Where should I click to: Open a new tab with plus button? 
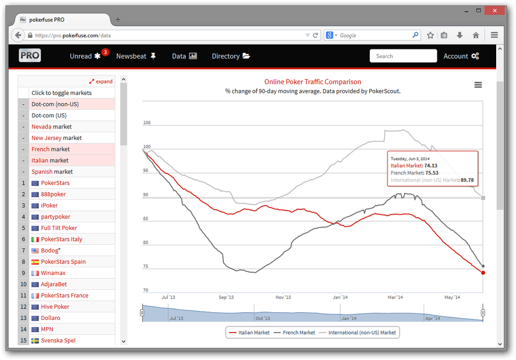coord(118,20)
